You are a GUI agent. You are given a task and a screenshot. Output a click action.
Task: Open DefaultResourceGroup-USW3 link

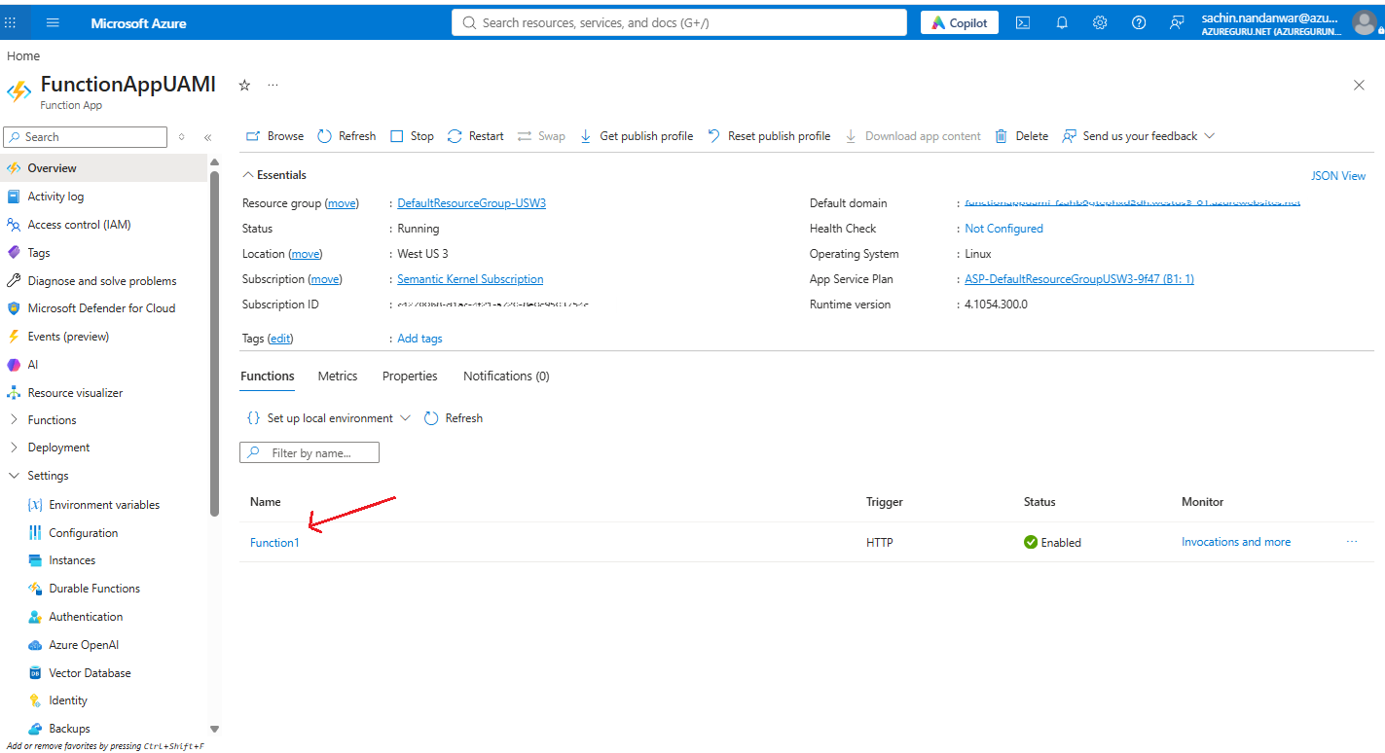click(x=472, y=203)
